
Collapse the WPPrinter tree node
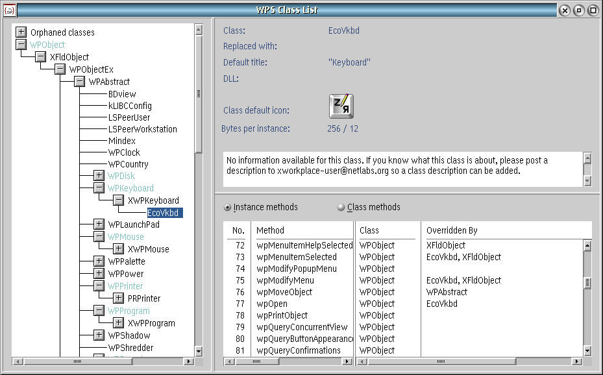99,286
